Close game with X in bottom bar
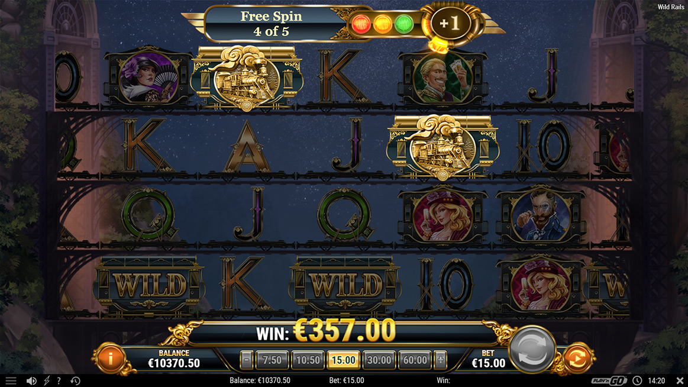688x387 pixels. click(x=680, y=380)
